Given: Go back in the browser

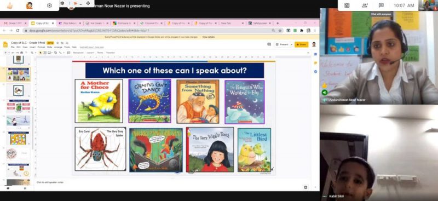Looking at the screenshot, I should (x=4, y=31).
